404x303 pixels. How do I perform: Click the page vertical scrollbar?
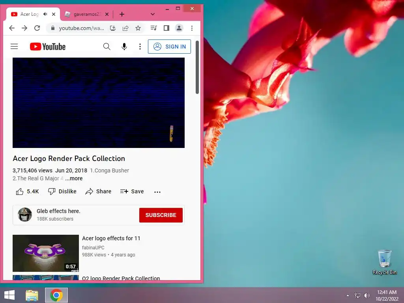tap(197, 67)
